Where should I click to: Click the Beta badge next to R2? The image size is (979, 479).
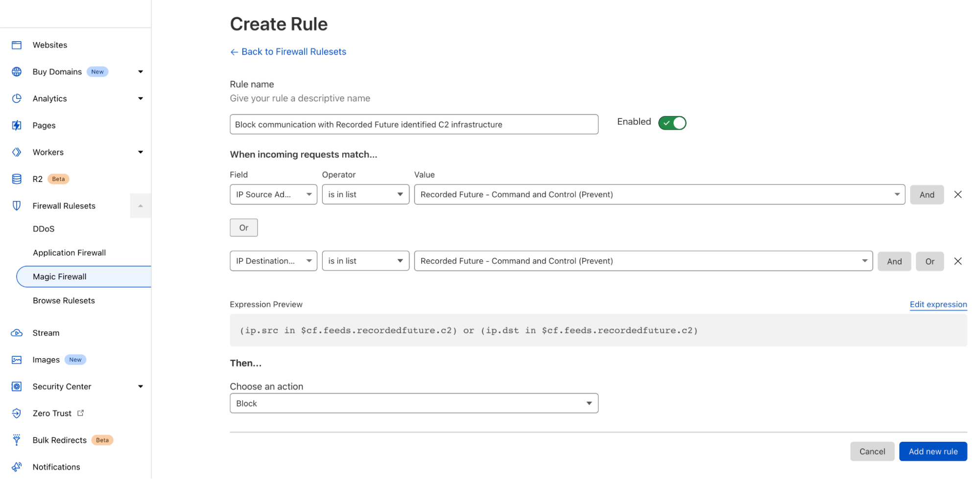click(58, 179)
